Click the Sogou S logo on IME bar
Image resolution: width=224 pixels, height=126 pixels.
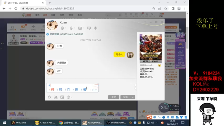coord(150,117)
